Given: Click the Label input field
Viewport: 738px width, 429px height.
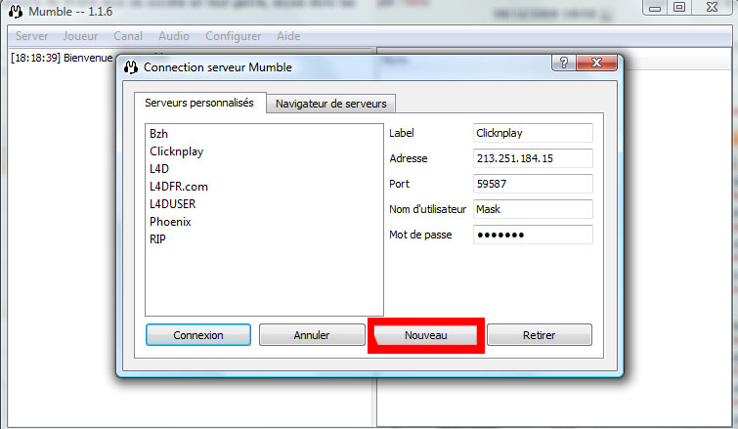Looking at the screenshot, I should [533, 133].
